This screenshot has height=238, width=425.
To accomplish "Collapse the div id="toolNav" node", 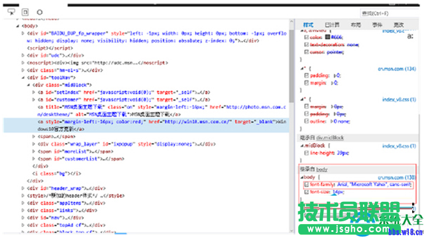I will (23, 77).
